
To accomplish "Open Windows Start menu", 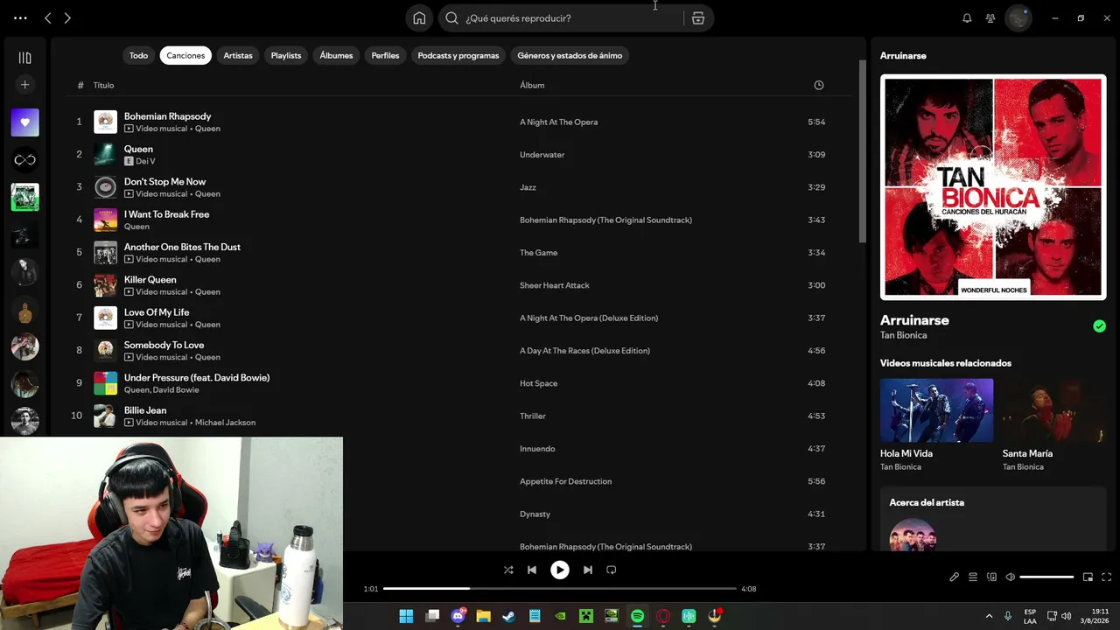I will tap(406, 616).
